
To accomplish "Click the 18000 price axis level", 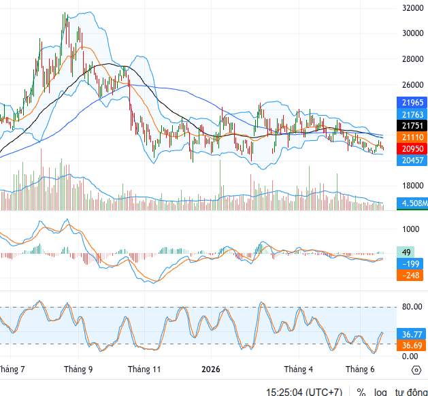I will click(x=413, y=186).
